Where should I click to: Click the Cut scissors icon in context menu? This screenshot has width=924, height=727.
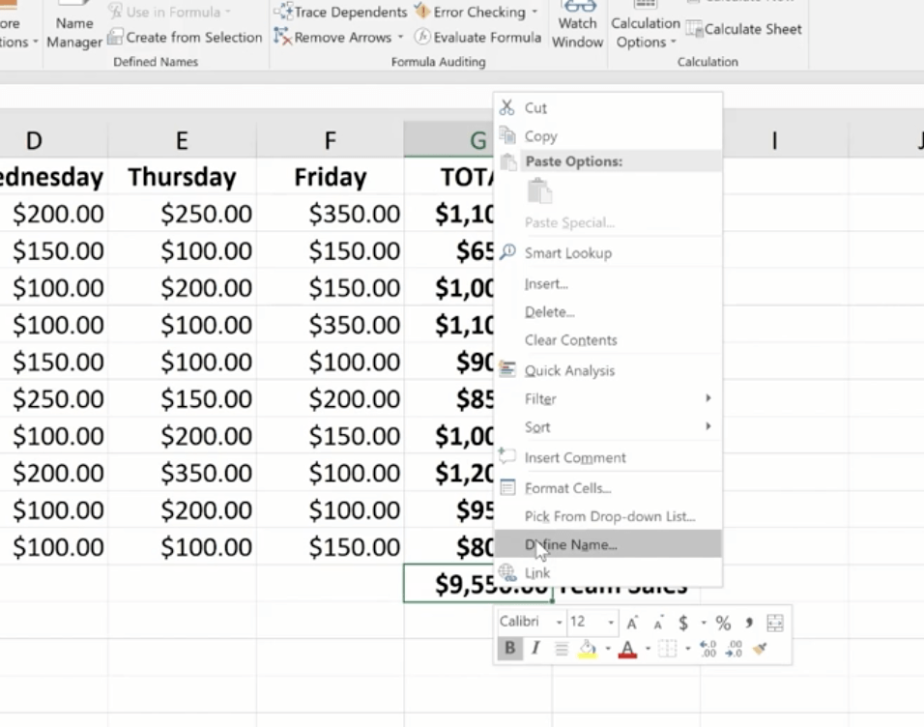click(x=507, y=107)
